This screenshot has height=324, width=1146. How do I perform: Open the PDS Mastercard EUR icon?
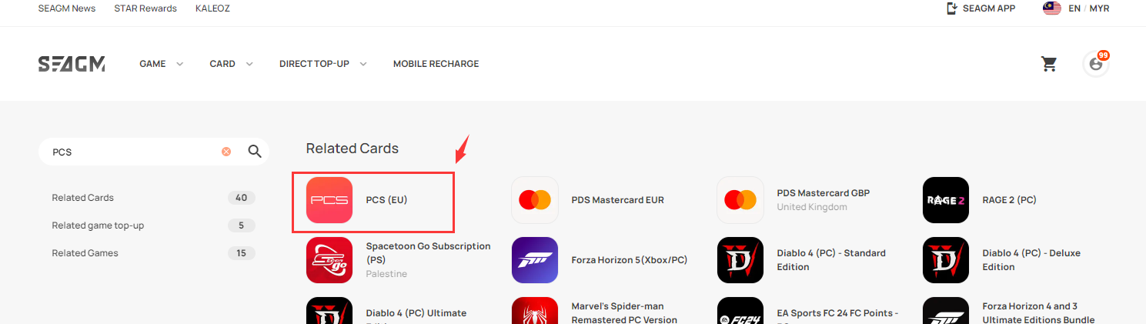(x=535, y=200)
